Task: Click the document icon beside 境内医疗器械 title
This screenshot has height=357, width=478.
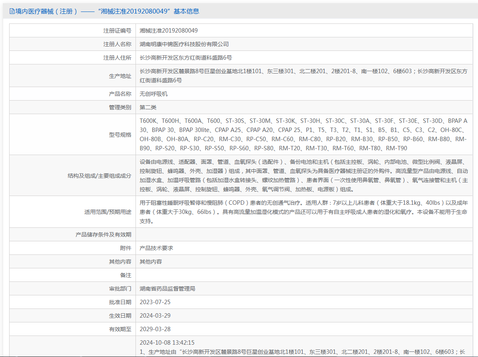Action: [x=12, y=12]
